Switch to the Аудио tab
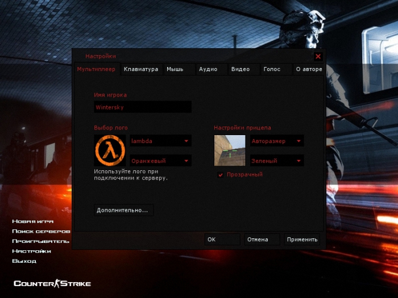Screen dimensions: 398x298 pos(212,69)
